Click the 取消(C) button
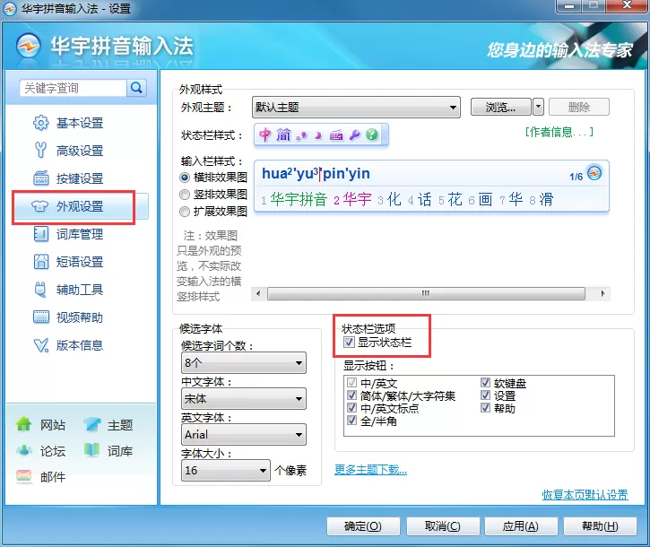 (x=443, y=526)
